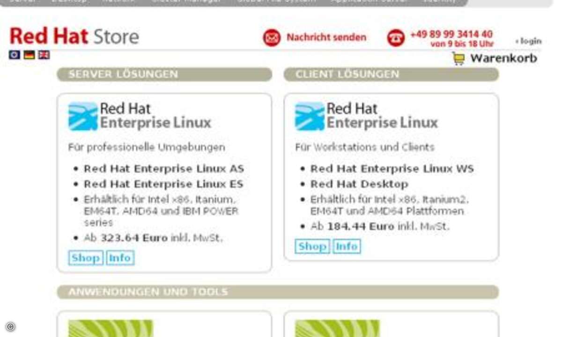Select the Client Lösungen section header
This screenshot has width=562, height=337.
[x=391, y=74]
